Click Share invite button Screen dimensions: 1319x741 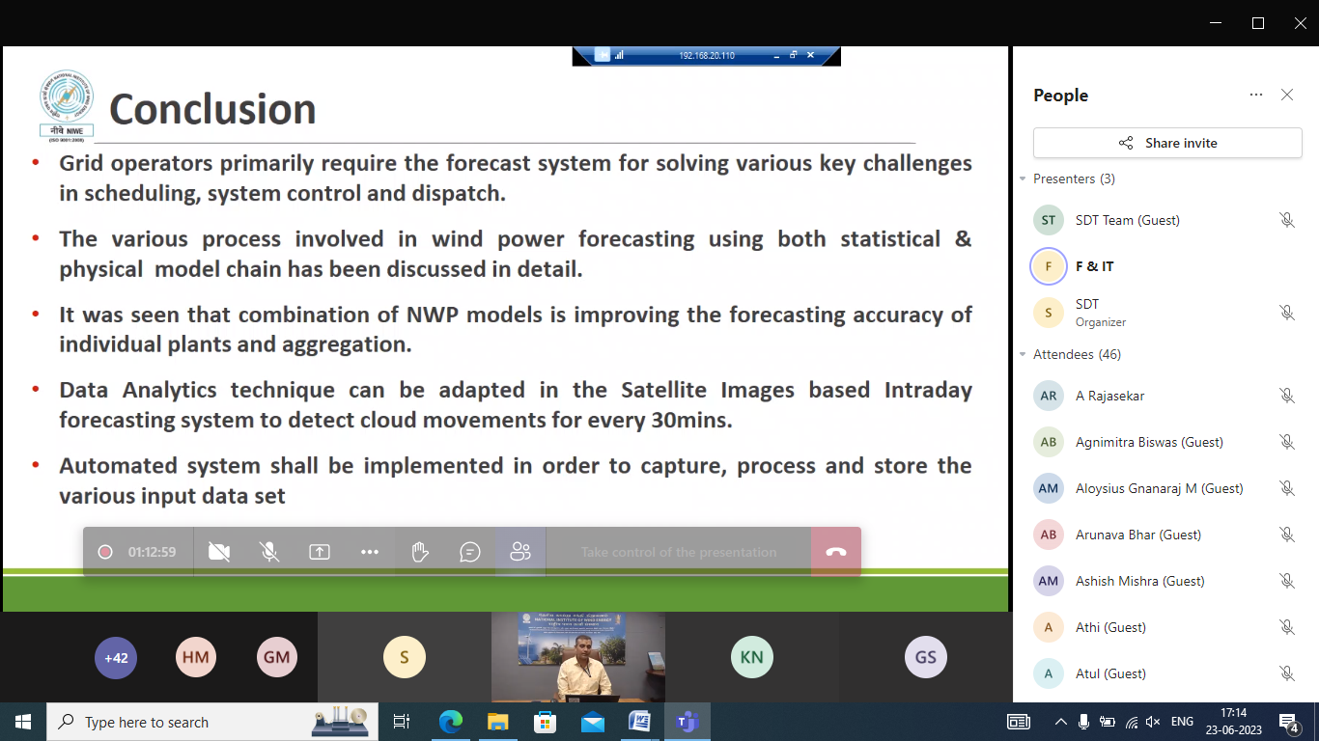click(x=1167, y=143)
